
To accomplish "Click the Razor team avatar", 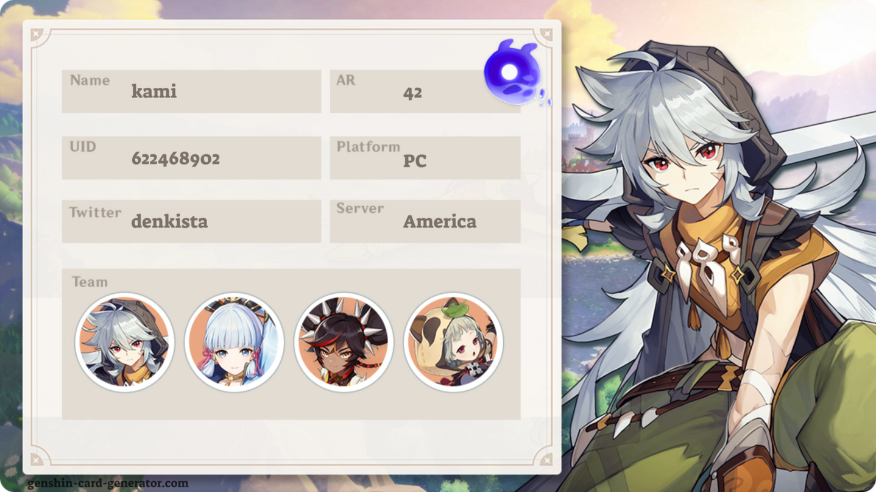I will click(x=124, y=342).
